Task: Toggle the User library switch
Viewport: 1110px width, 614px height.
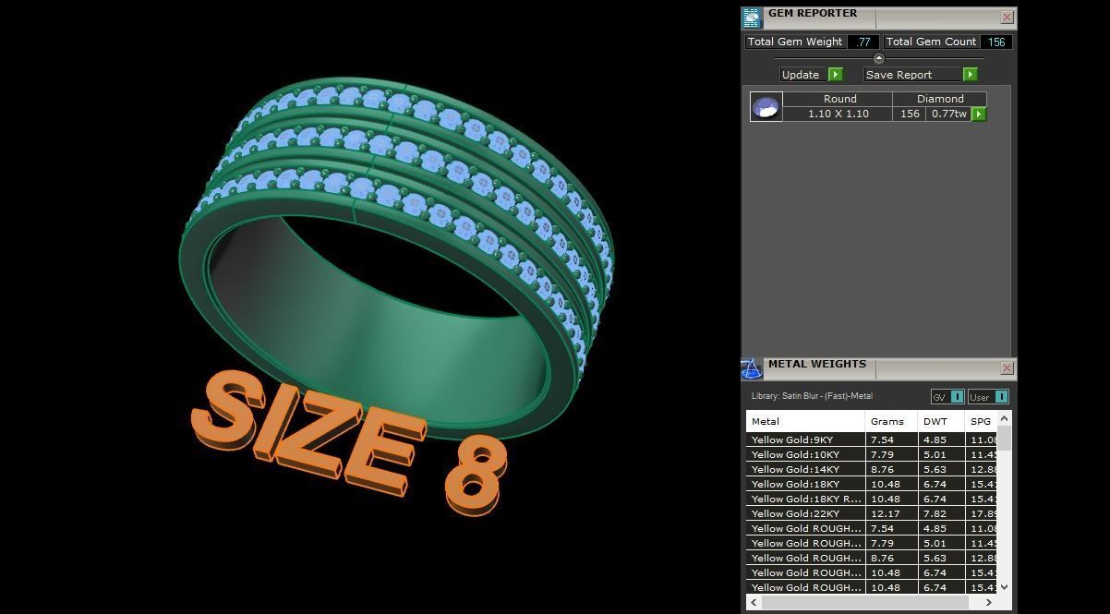Action: [x=988, y=397]
